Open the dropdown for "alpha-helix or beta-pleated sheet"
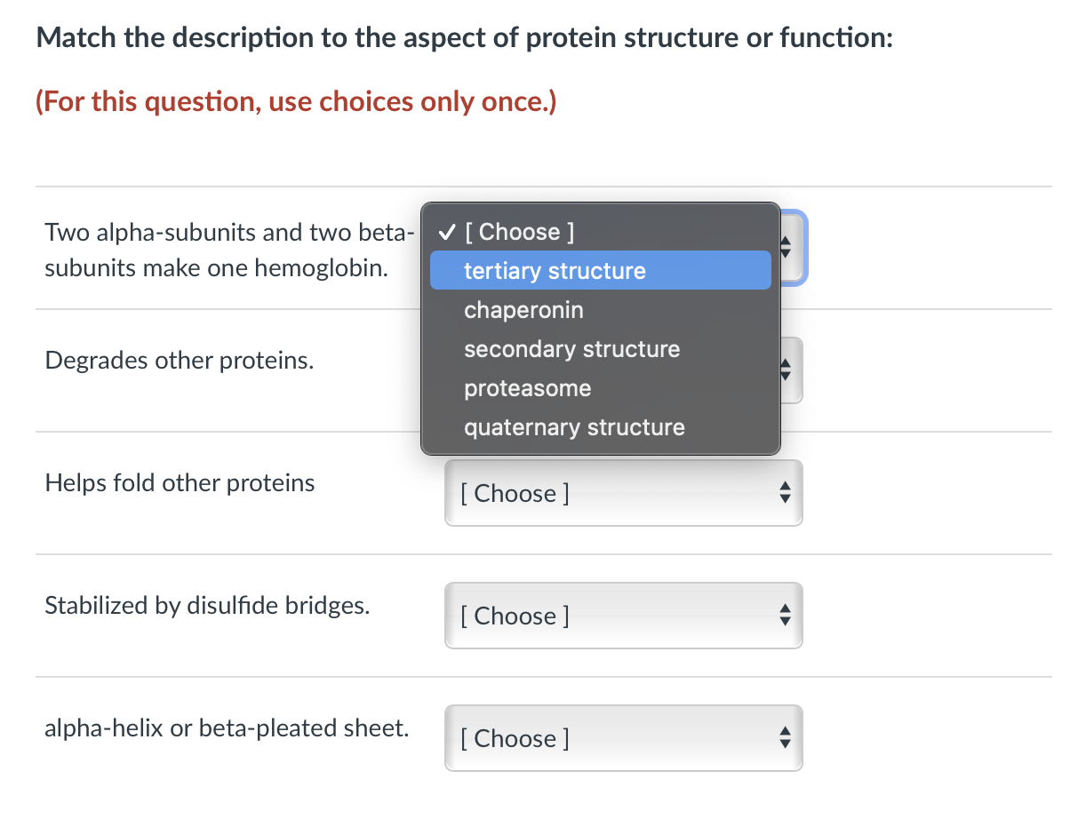This screenshot has height=819, width=1086. click(x=622, y=737)
